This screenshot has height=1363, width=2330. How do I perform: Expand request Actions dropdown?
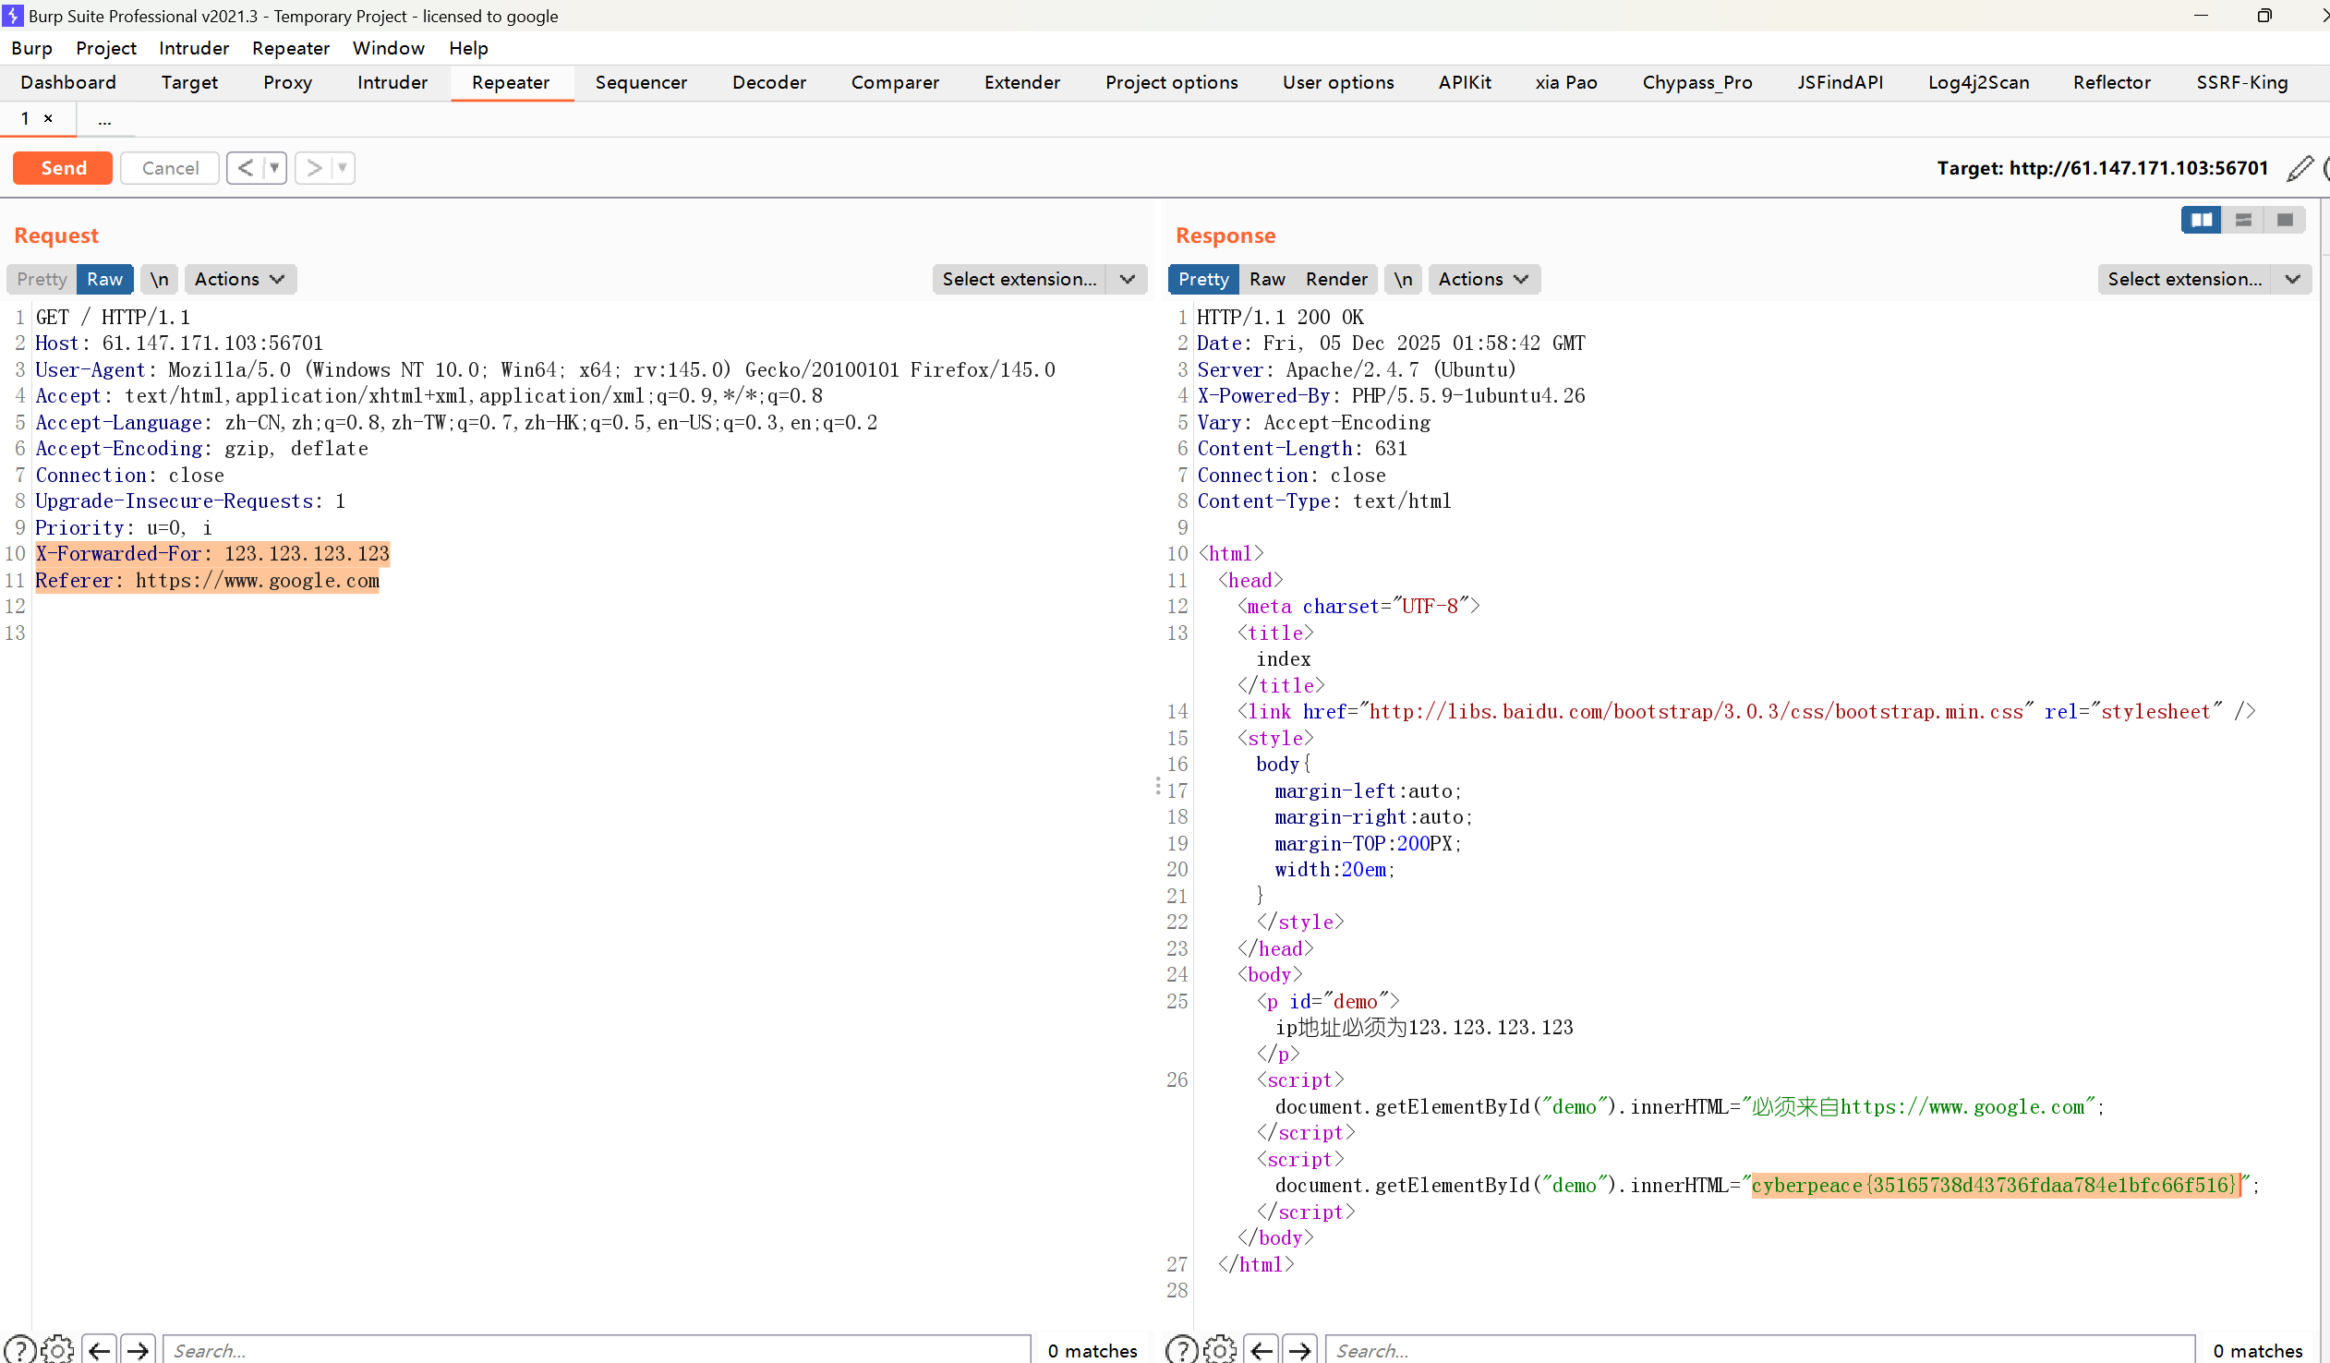click(x=239, y=279)
